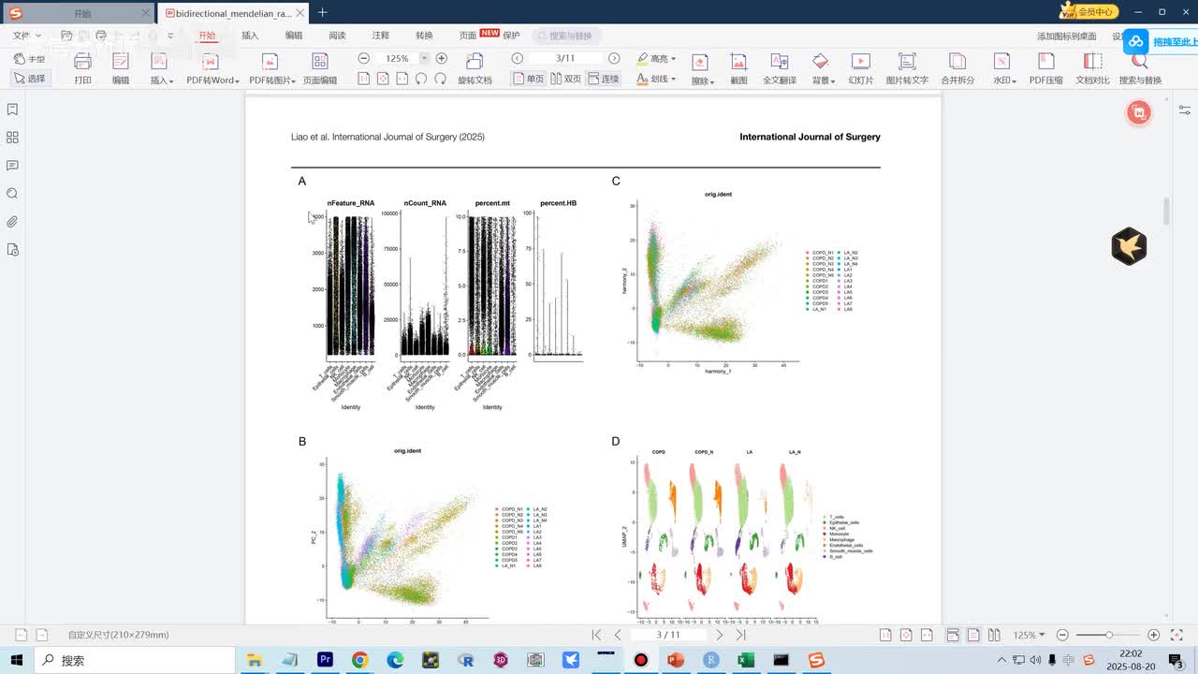Viewport: 1198px width, 674px height.
Task: Enable 单页 single page view
Action: (x=528, y=79)
